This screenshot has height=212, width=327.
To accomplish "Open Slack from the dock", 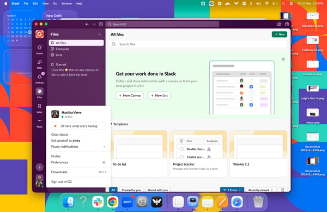I will click(x=98, y=202).
